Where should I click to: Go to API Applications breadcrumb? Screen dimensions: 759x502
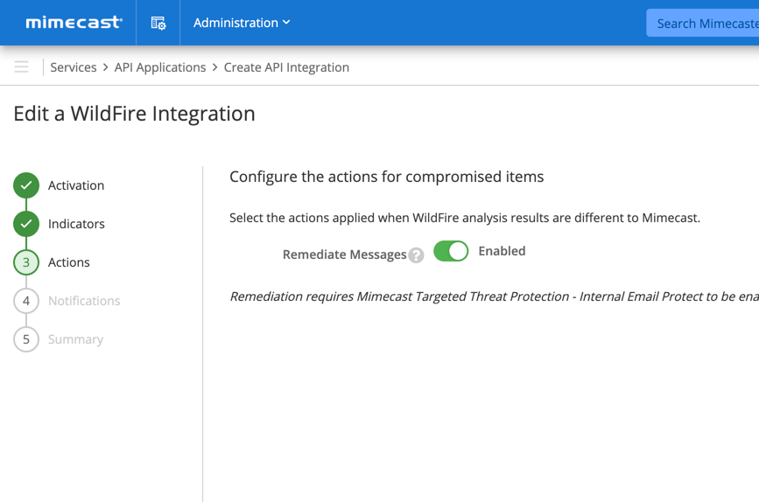(160, 67)
